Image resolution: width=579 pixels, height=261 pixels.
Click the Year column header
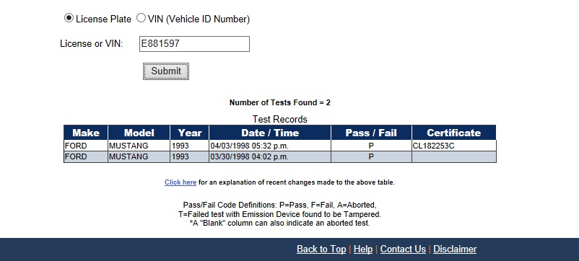[x=190, y=133]
